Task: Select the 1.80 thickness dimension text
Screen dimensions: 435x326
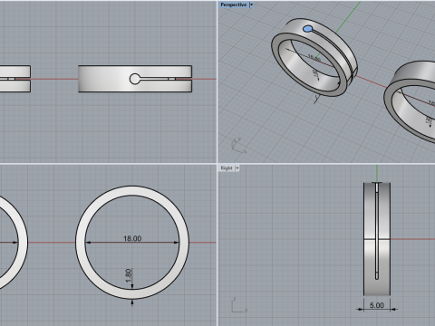Action: (129, 275)
